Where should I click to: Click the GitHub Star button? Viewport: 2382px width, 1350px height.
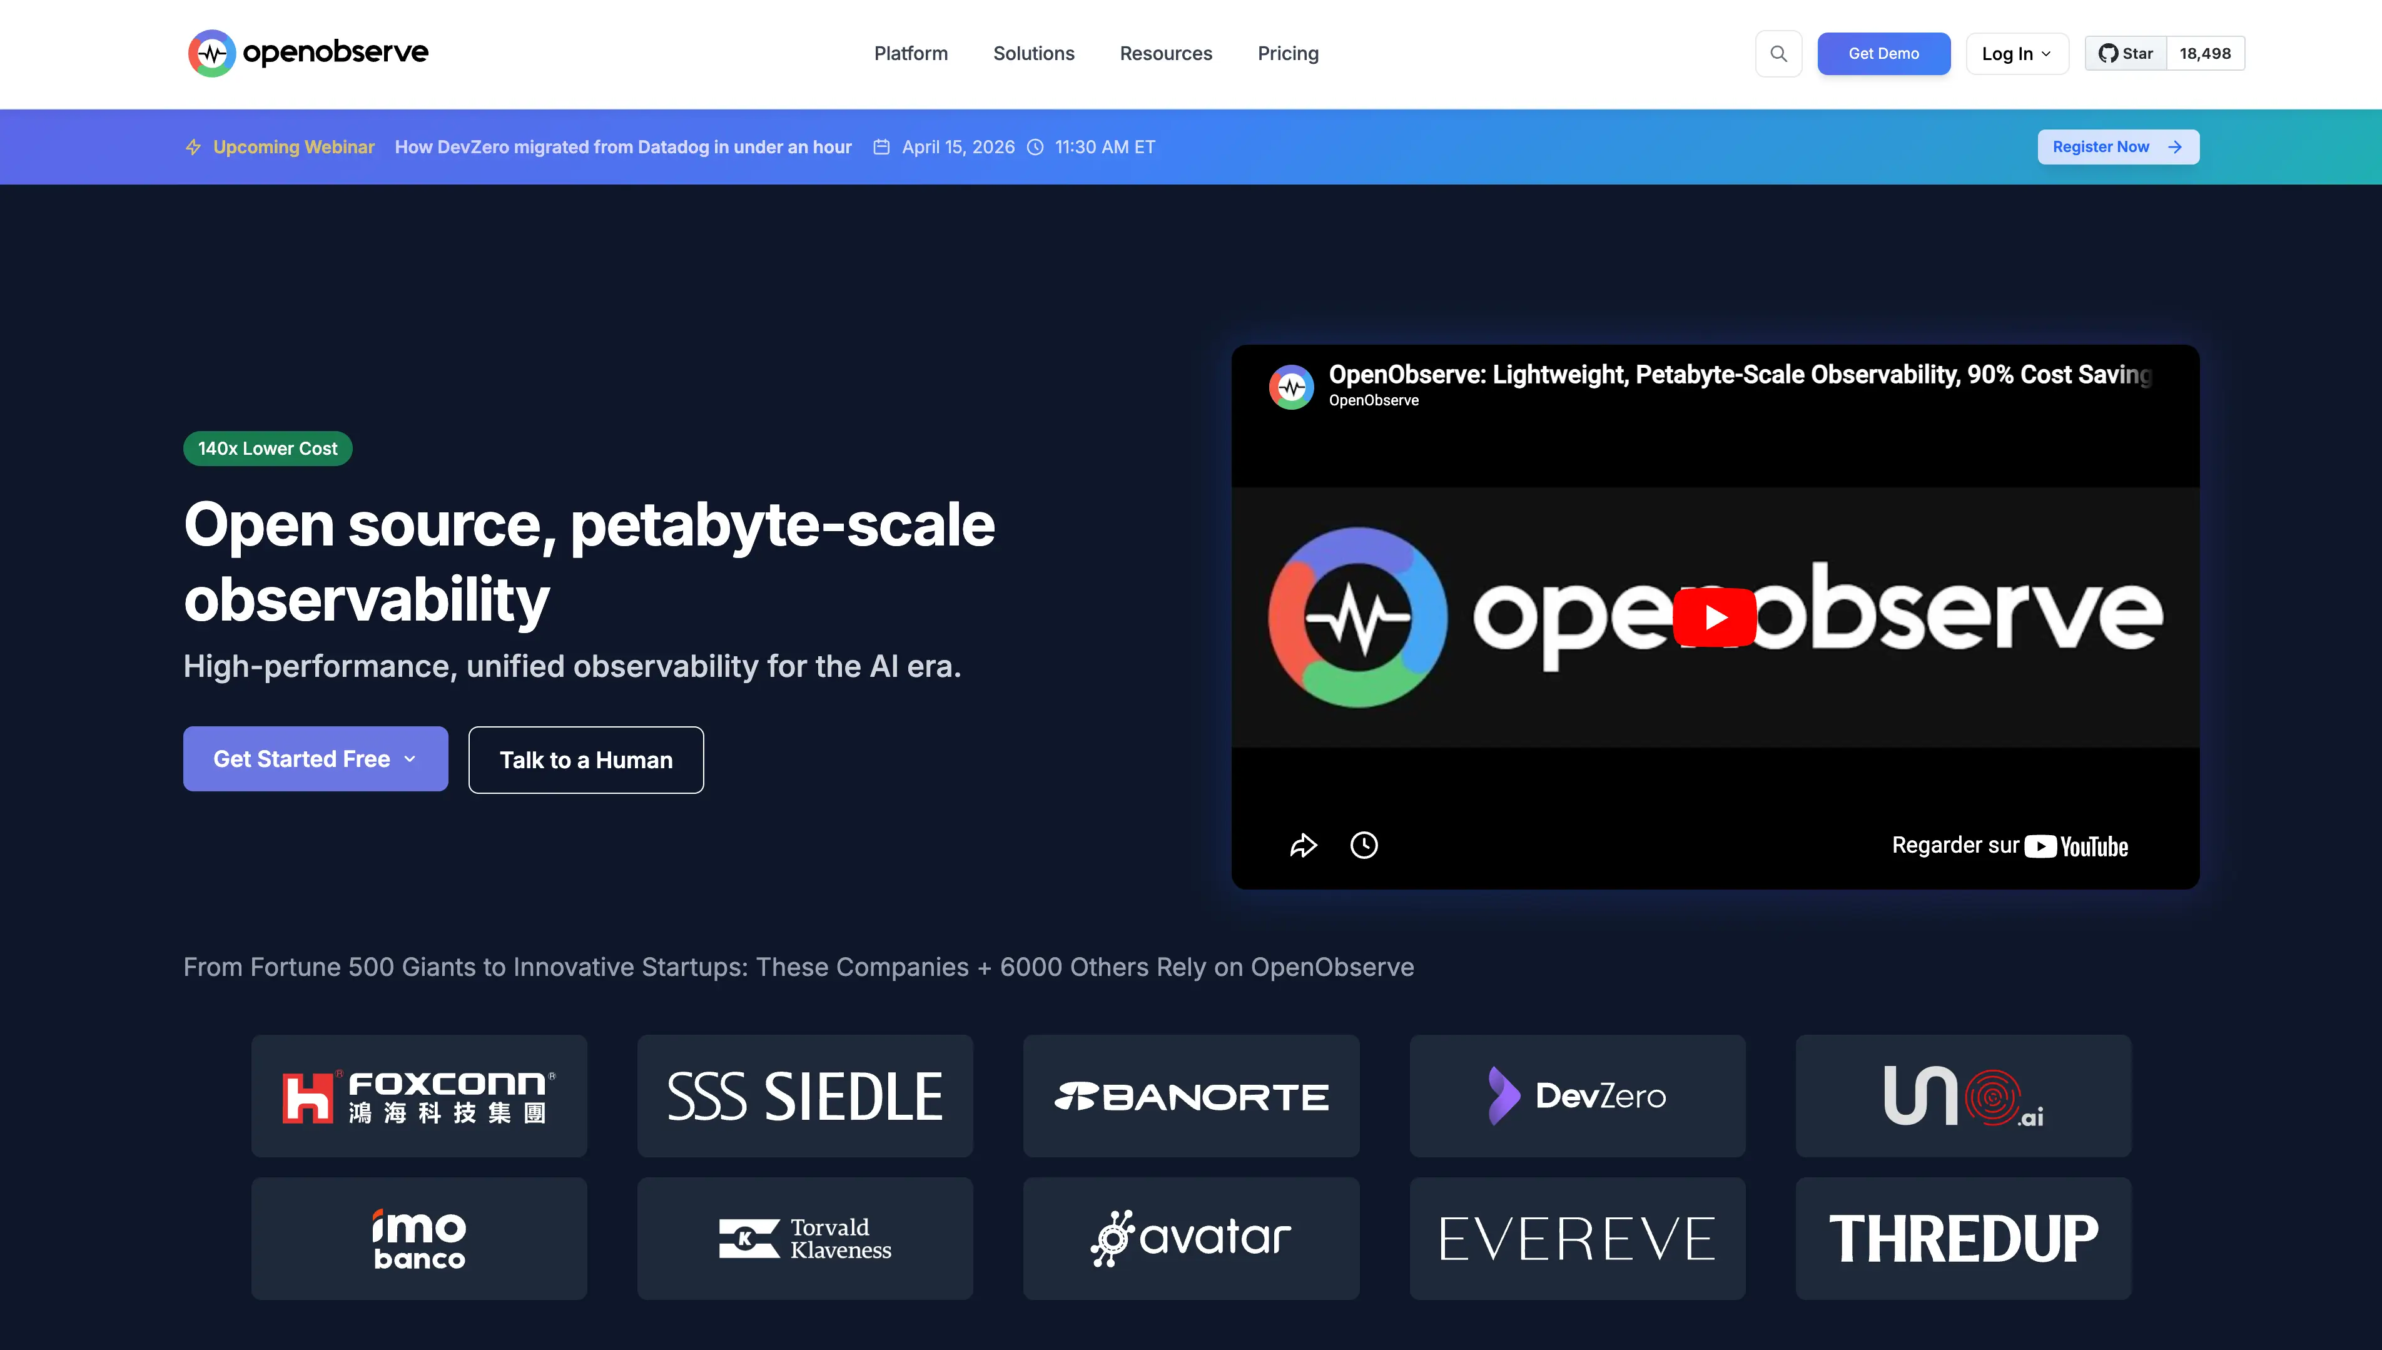pyautogui.click(x=2124, y=53)
